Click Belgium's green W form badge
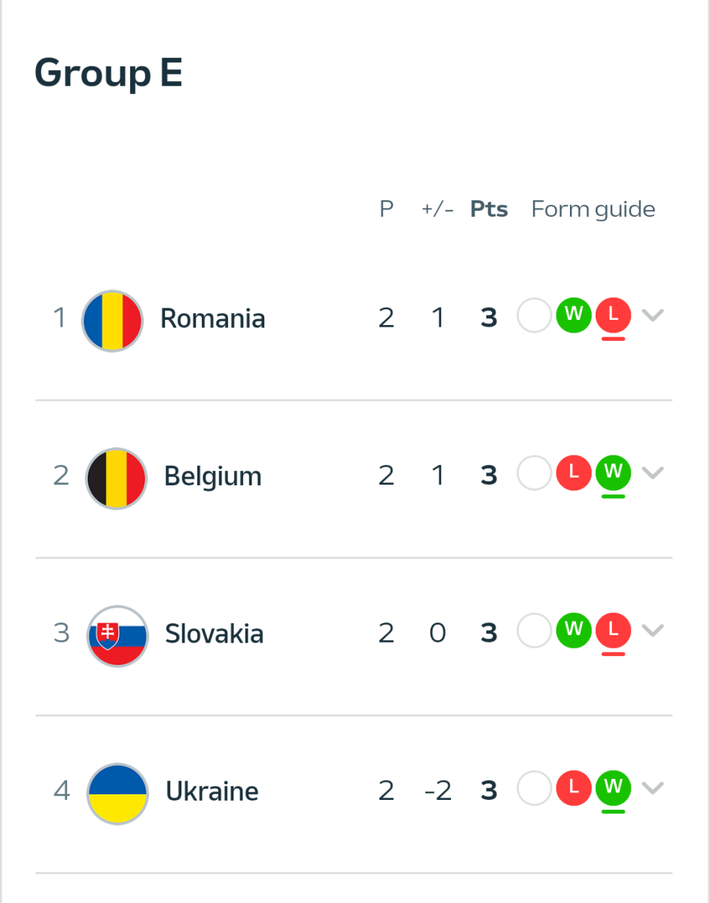This screenshot has height=903, width=710. coord(613,473)
